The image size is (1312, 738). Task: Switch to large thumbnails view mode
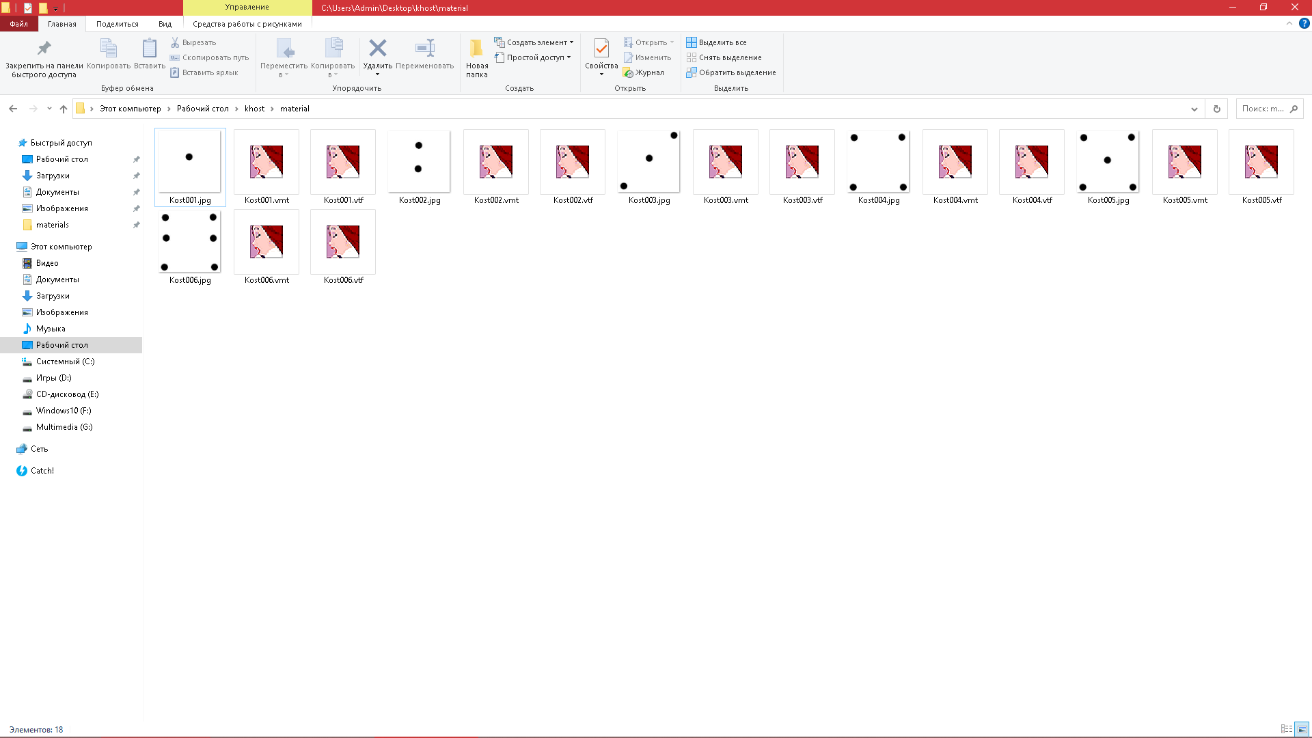1302,729
